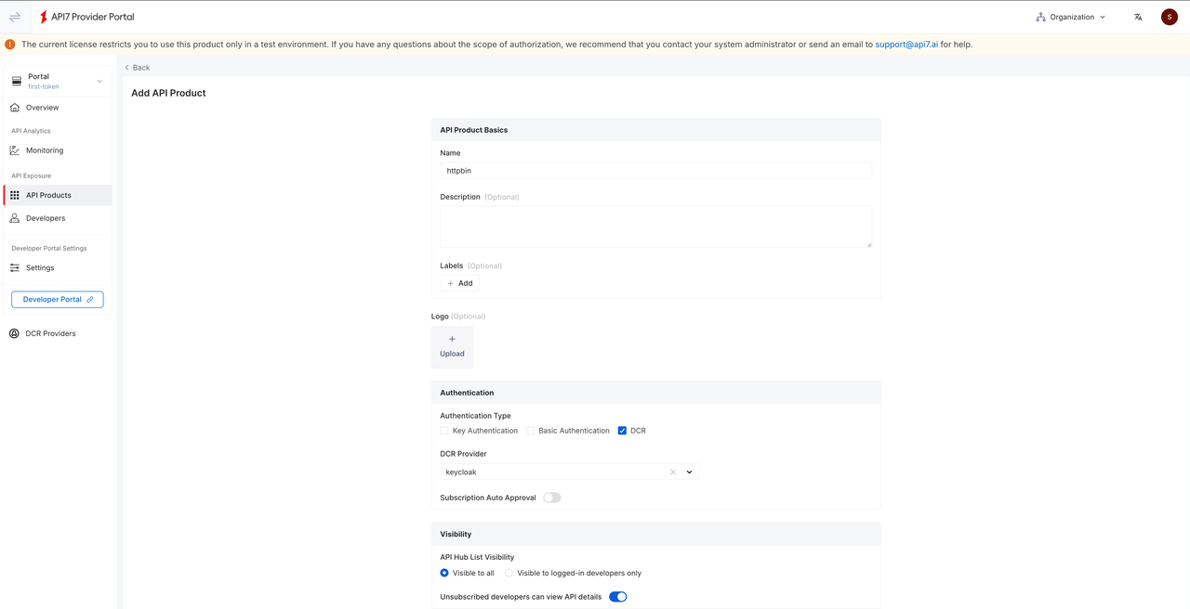Screen dimensions: 1190x609
Task: Uncheck the DCR authentication checkbox
Action: tap(622, 430)
